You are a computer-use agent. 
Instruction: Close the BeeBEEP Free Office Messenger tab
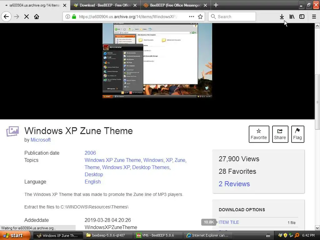coord(206,5)
